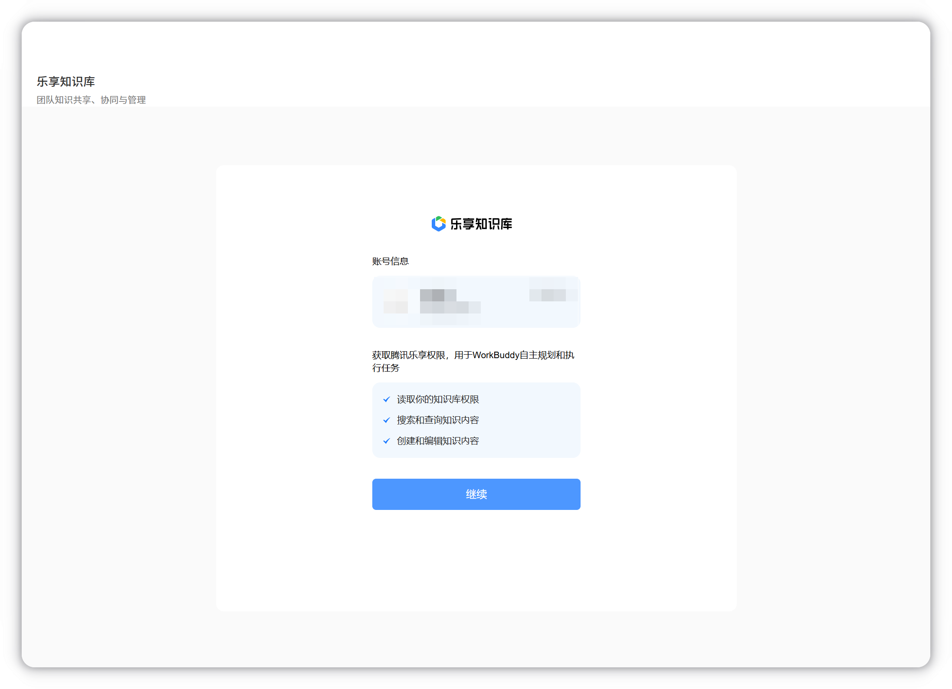Click checkmark beside 搜索和查询知识内容
This screenshot has height=689, width=952.
pos(386,420)
